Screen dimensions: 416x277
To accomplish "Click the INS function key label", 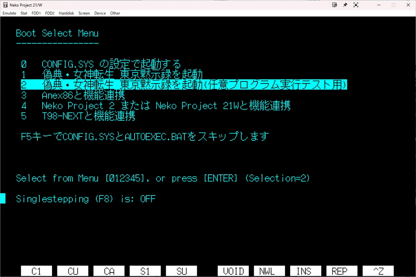I will pos(305,271).
